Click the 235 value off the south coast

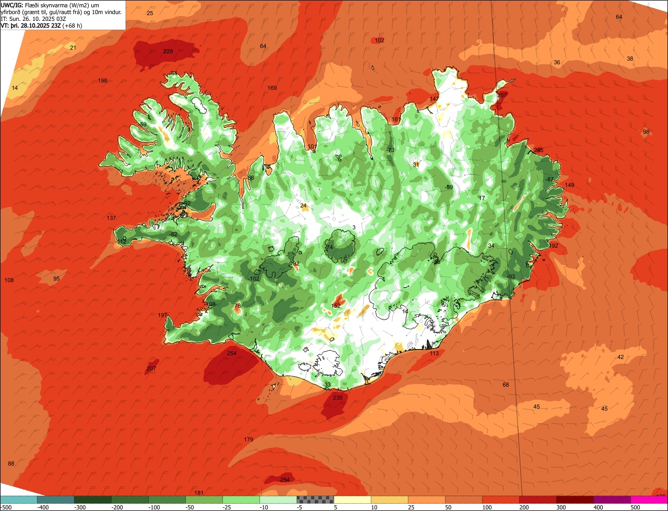[x=338, y=398]
